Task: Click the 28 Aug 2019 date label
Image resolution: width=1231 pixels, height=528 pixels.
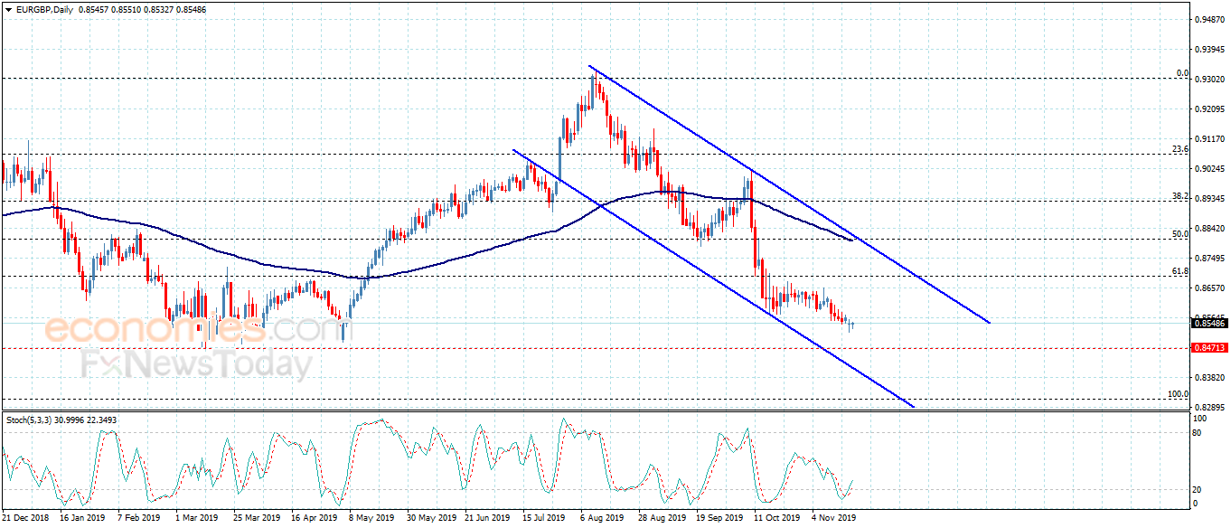Action: tap(662, 519)
